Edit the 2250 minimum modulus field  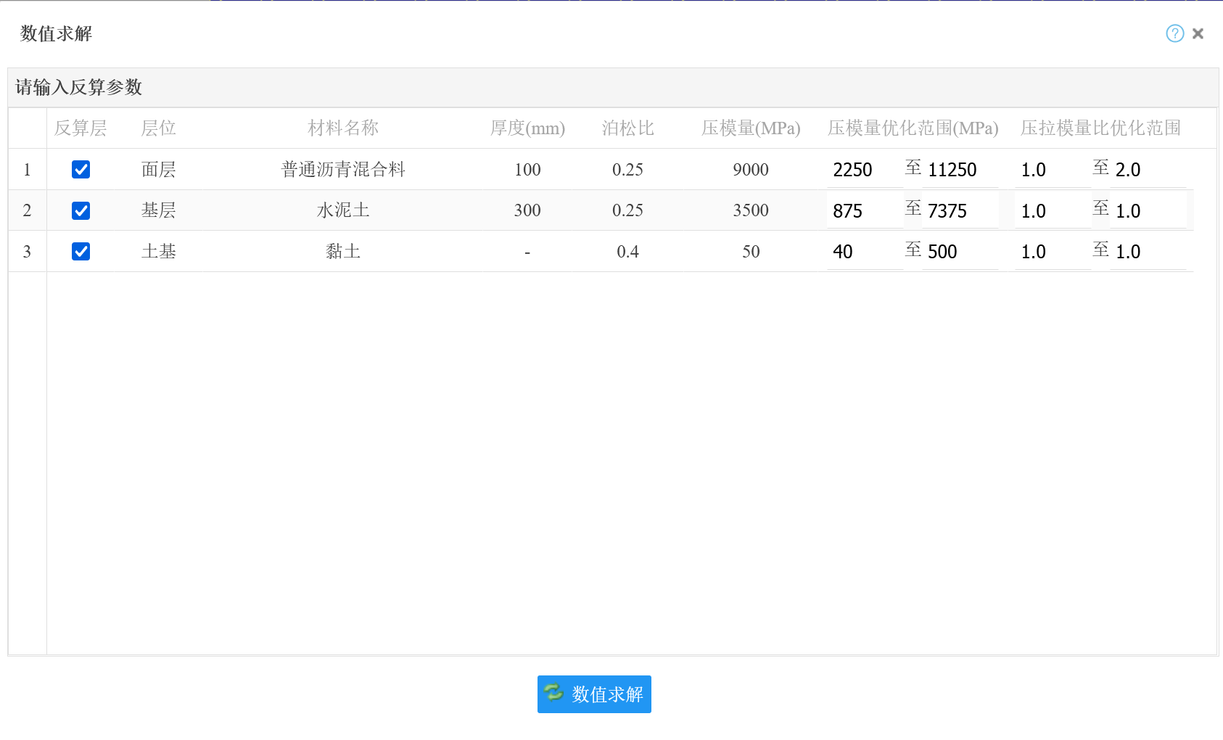point(863,170)
